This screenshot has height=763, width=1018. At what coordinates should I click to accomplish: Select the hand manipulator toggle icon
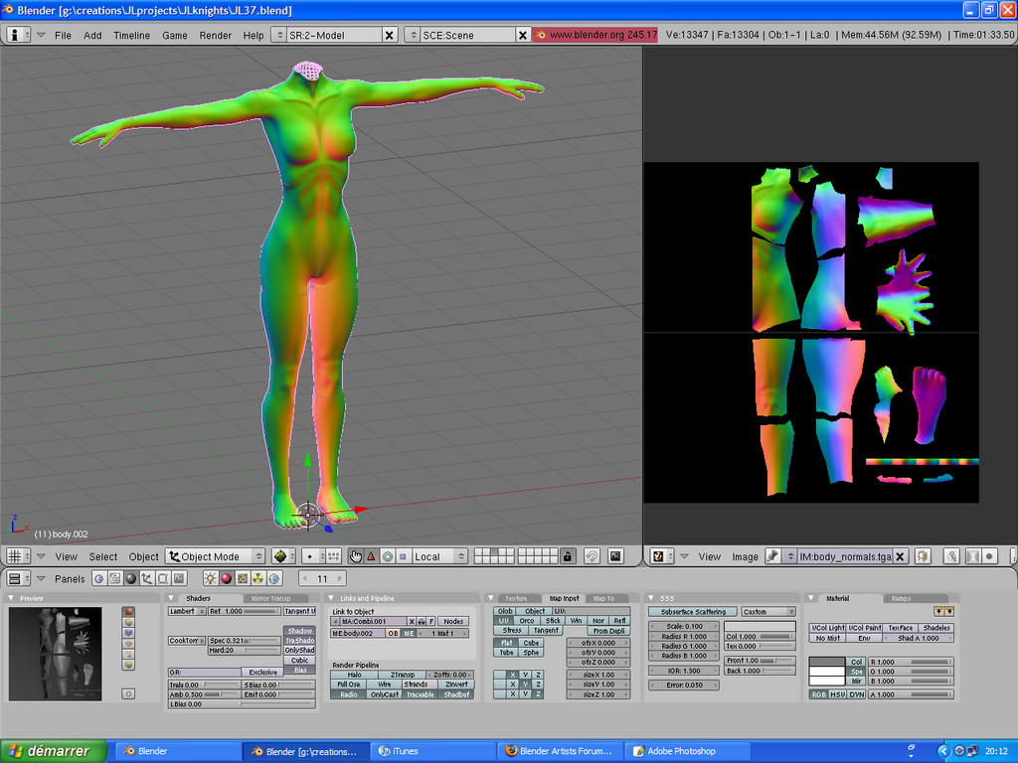click(356, 556)
